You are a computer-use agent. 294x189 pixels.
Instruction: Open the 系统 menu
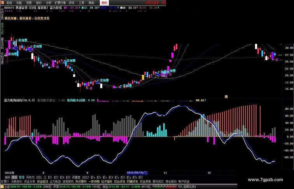point(9,3)
